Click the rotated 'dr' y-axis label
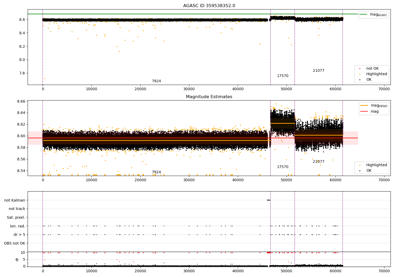Image resolution: width=395 pixels, height=277 pixels. [x=17, y=259]
